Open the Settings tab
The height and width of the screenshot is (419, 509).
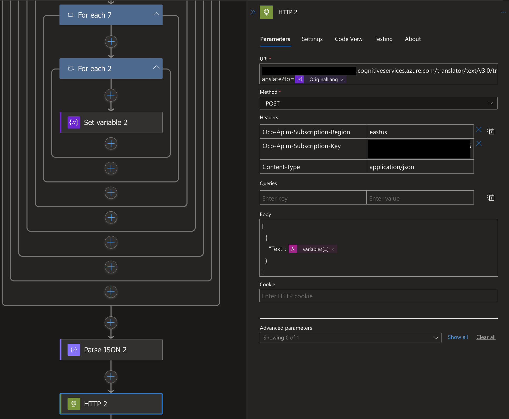[x=312, y=39]
